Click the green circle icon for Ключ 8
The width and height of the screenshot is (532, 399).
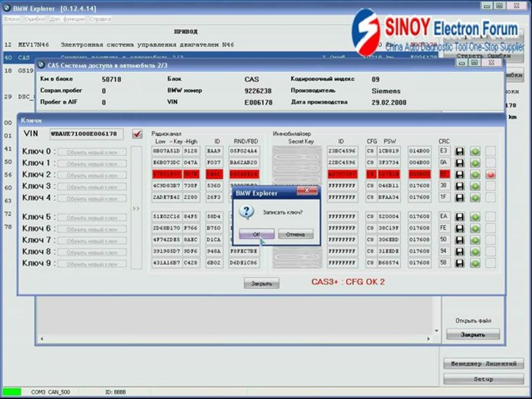pyautogui.click(x=475, y=252)
